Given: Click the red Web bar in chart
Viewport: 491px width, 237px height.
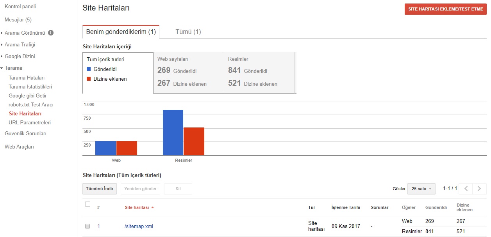Looking at the screenshot, I should coord(127,148).
